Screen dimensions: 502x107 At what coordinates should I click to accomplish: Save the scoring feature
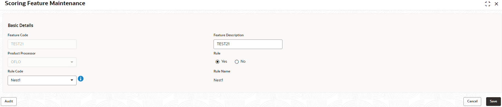(493, 101)
